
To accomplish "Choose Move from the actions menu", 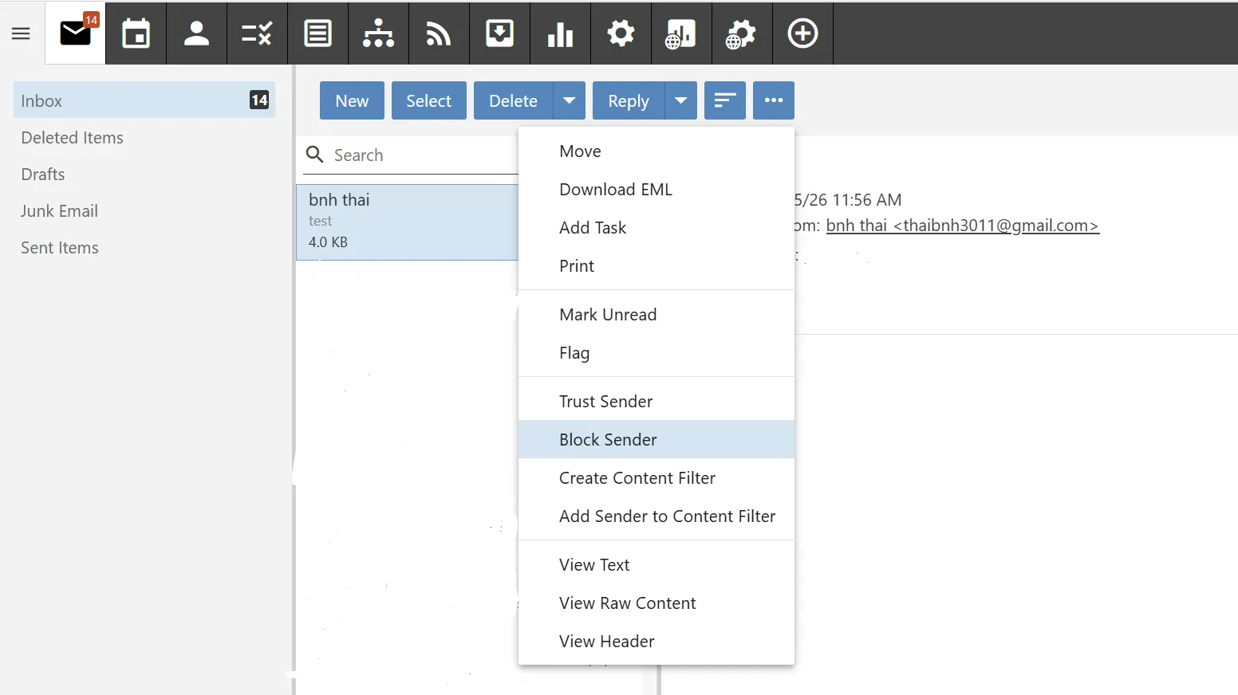I will (x=656, y=151).
